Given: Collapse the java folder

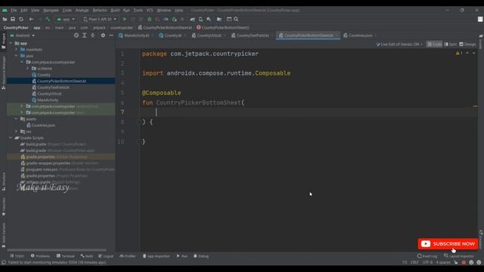Looking at the screenshot, I should [17, 56].
